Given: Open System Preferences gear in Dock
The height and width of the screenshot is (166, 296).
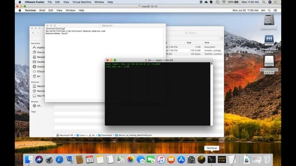Looking at the screenshot, I should point(191,160).
